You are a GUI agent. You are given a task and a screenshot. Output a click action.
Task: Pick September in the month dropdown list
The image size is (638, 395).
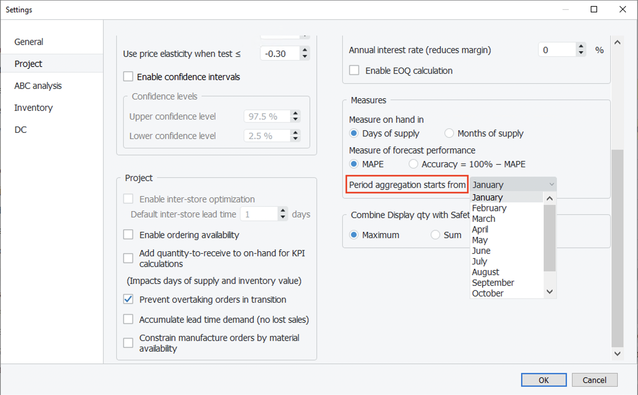[x=493, y=283]
